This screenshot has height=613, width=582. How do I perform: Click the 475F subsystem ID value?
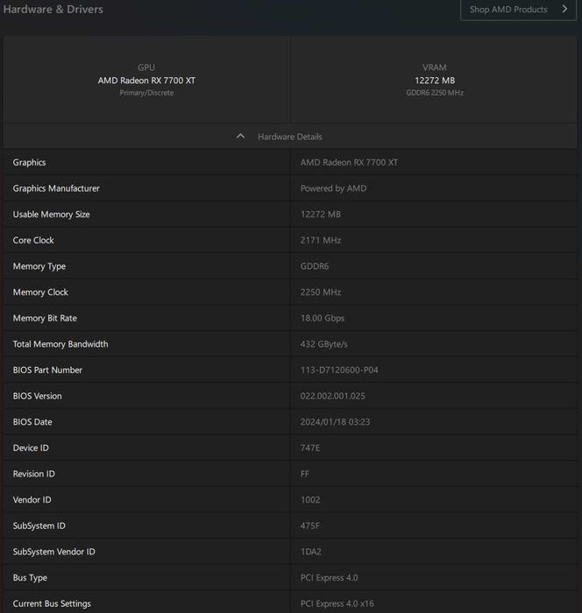pos(310,525)
